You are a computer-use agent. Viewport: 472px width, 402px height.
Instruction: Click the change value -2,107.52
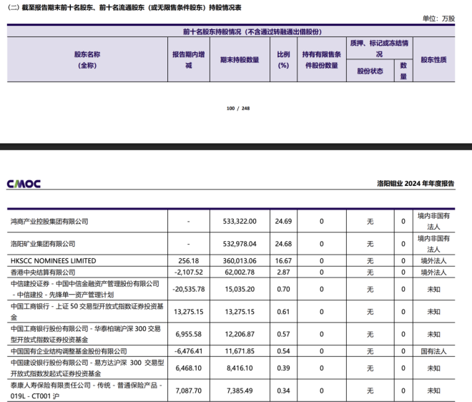click(188, 273)
